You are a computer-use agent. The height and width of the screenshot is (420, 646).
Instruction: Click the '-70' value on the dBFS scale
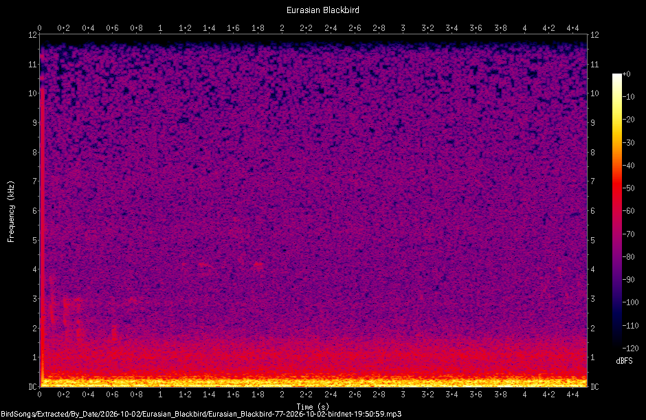click(629, 234)
